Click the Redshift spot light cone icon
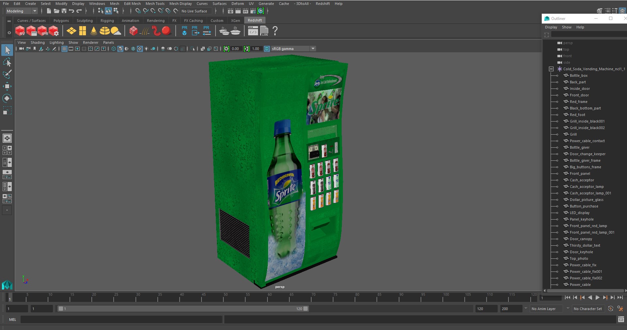This screenshot has width=627, height=330. pyautogui.click(x=94, y=31)
